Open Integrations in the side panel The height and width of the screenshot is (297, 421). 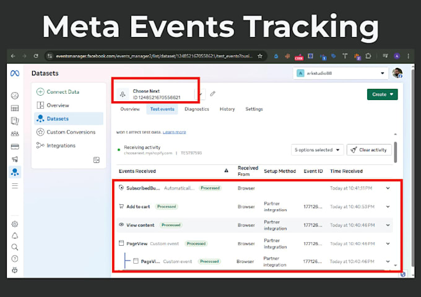coord(69,146)
